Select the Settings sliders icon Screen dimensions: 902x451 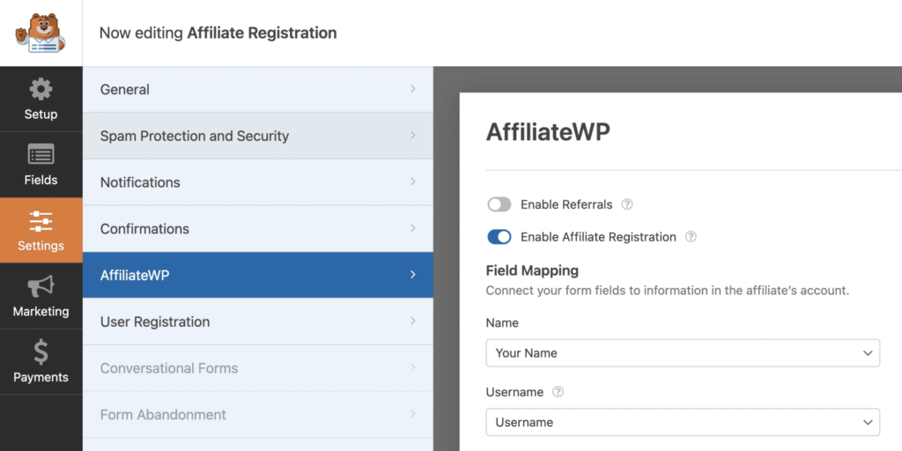point(41,221)
